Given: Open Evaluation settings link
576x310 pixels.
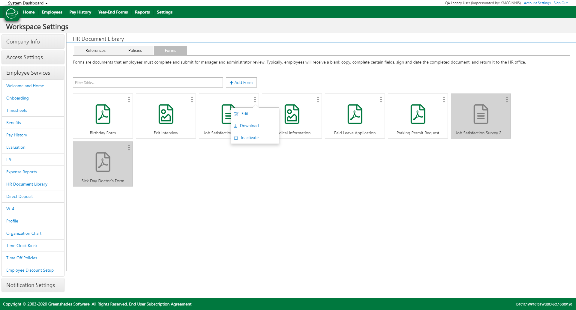Looking at the screenshot, I should click(x=16, y=147).
